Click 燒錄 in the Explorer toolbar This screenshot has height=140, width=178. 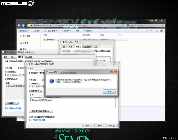click(77, 31)
